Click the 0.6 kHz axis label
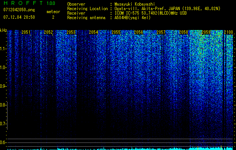236x150 pixels. (3, 142)
